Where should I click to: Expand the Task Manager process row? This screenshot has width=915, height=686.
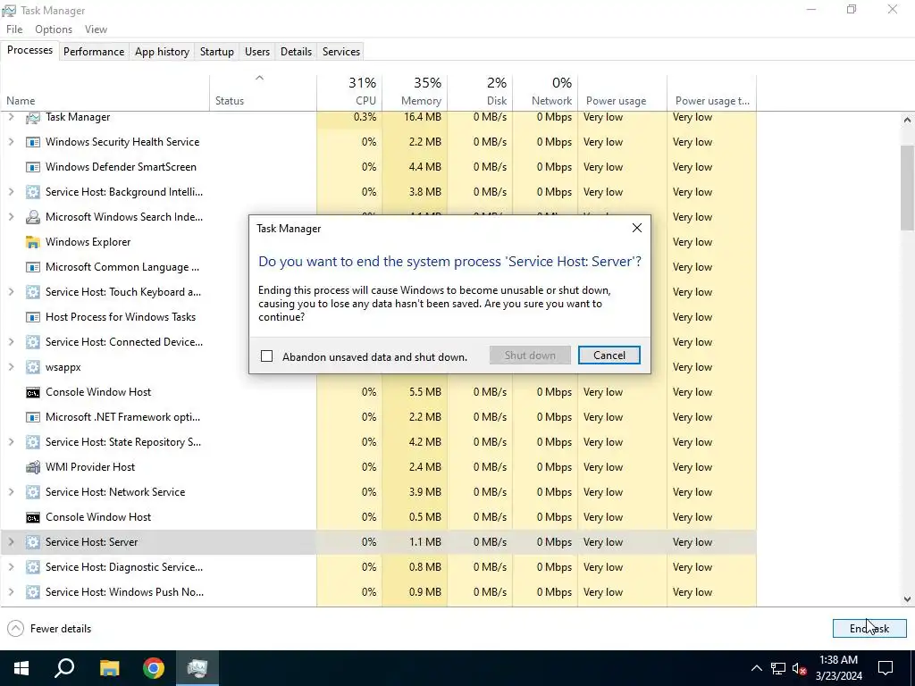coord(11,117)
